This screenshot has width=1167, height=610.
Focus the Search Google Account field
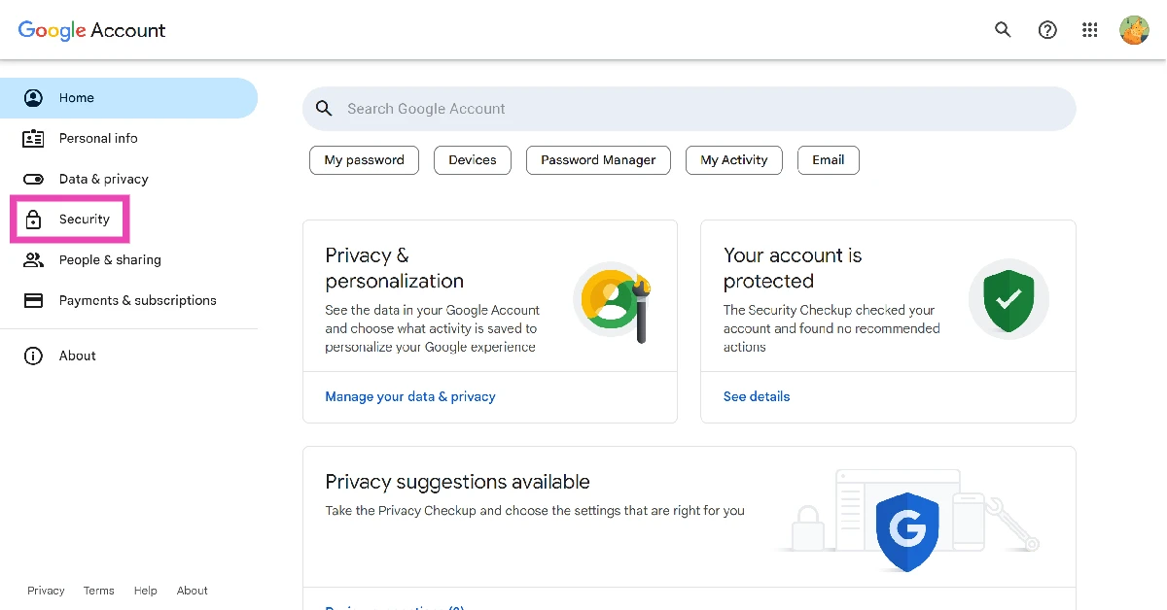pos(689,109)
